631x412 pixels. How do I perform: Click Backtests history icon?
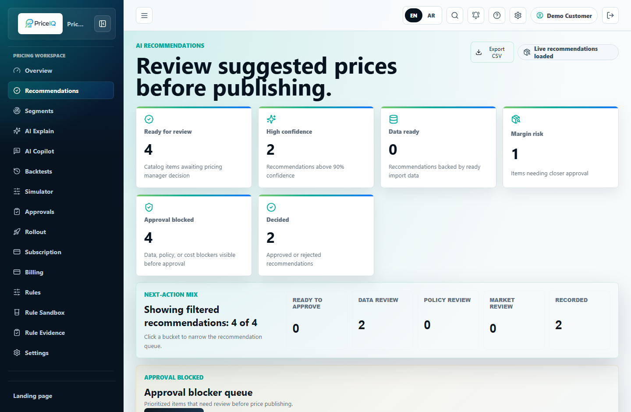click(x=17, y=171)
